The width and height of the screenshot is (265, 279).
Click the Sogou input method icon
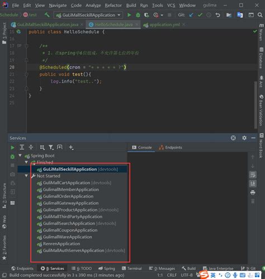[x=204, y=275]
